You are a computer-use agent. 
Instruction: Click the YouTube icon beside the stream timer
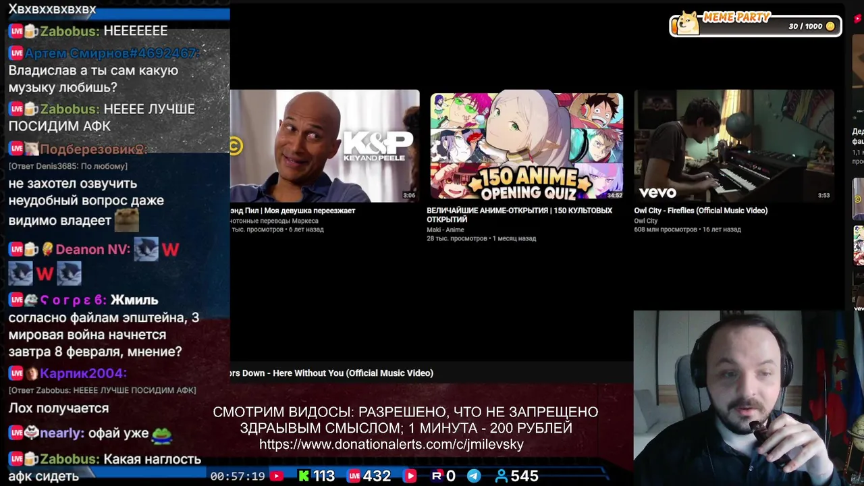276,476
